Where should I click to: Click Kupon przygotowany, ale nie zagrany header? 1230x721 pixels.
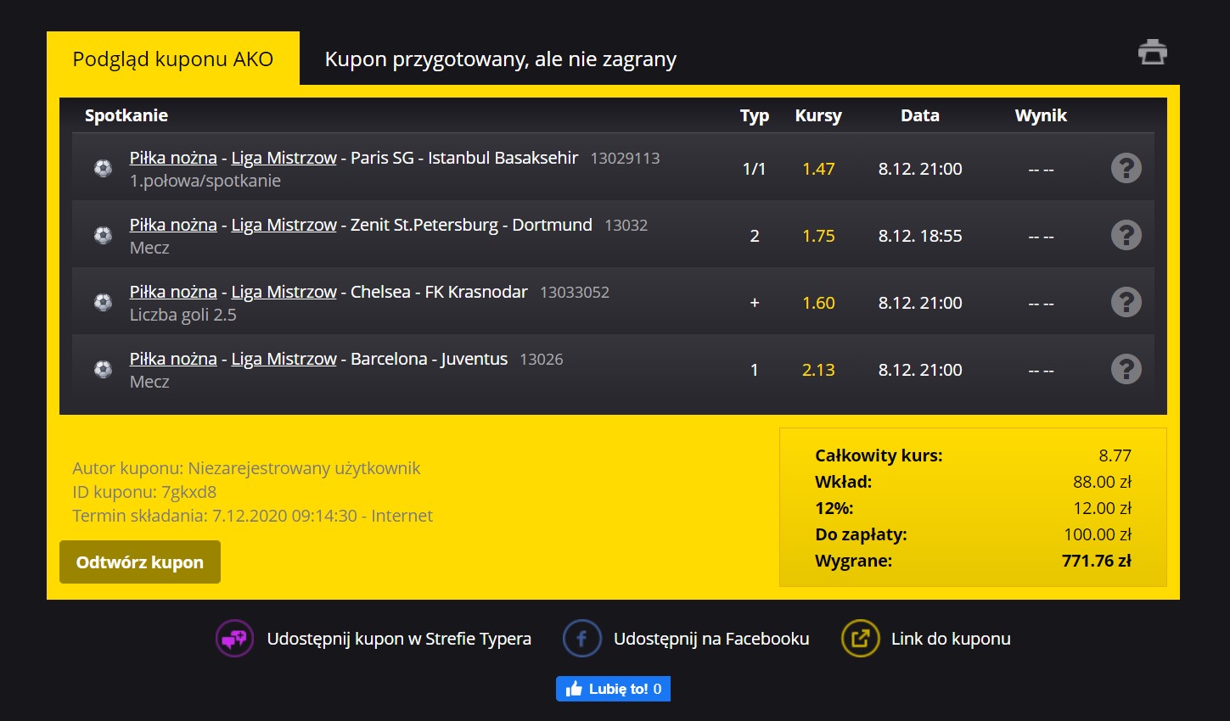(x=501, y=59)
